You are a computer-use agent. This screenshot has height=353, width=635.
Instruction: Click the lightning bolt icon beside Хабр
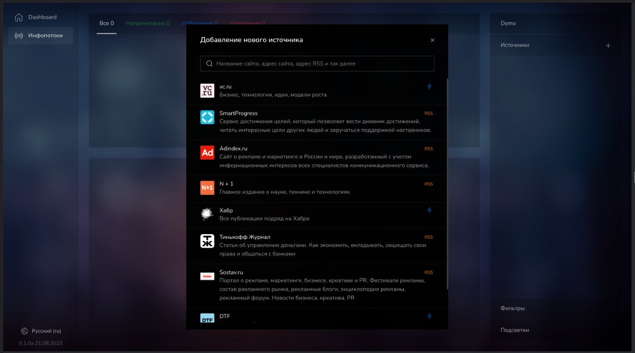429,210
